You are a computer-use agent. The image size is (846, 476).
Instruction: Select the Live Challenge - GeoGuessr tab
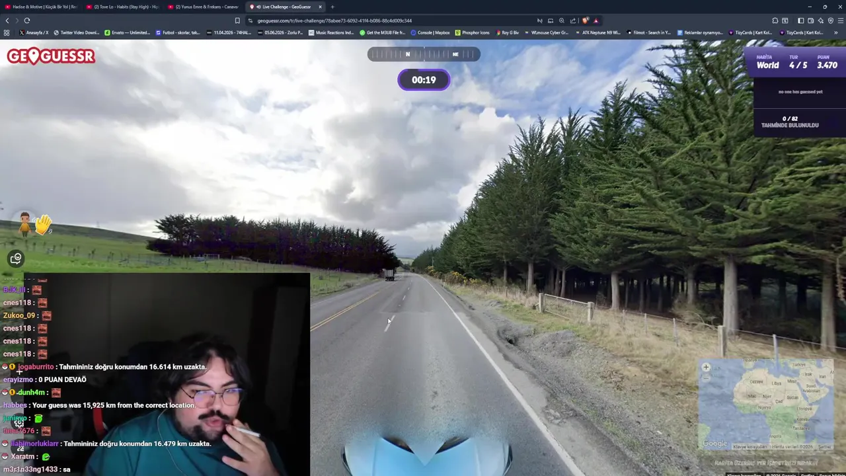[x=286, y=7]
